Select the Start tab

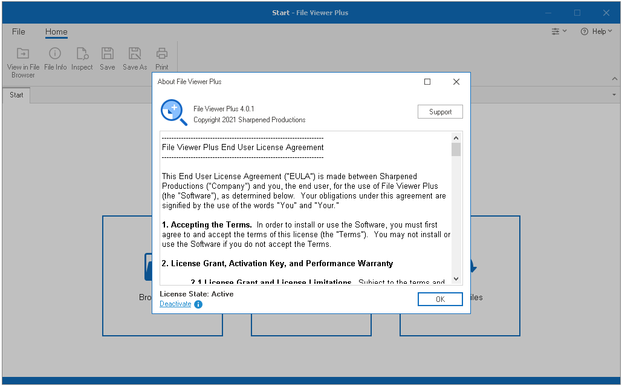click(x=16, y=95)
